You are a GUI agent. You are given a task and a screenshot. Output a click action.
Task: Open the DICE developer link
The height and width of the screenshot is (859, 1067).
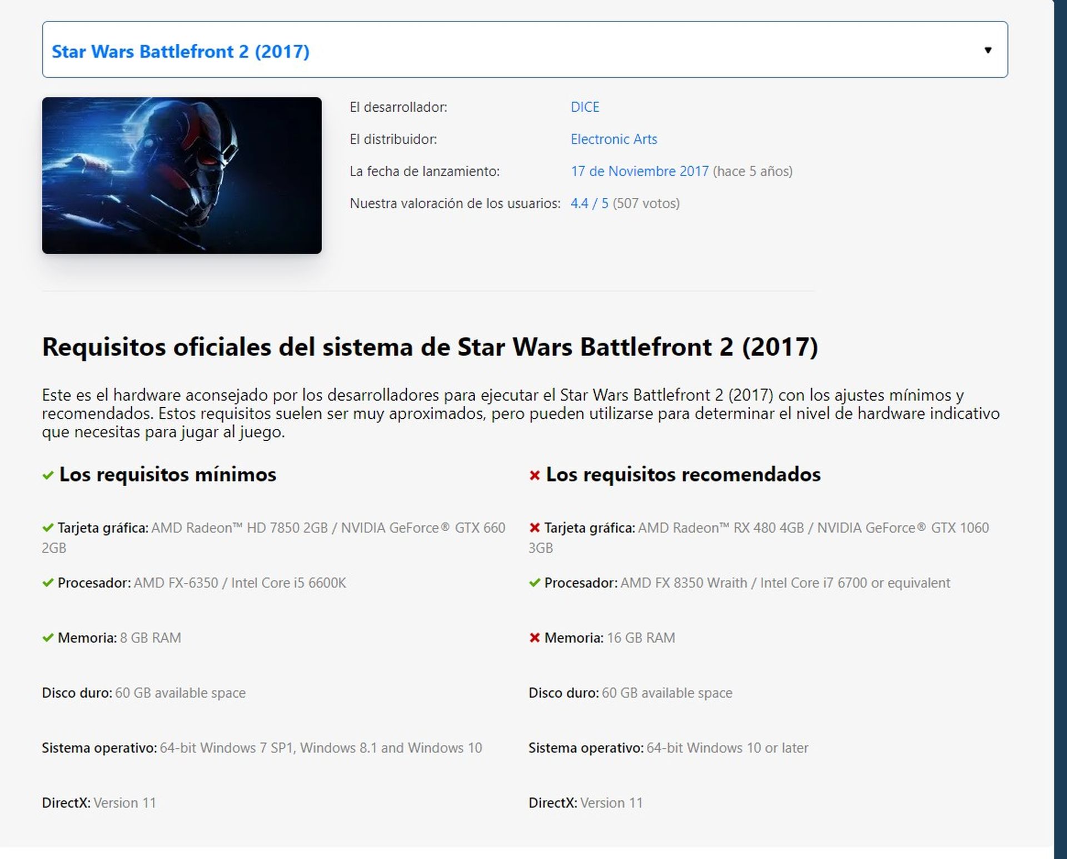point(584,107)
